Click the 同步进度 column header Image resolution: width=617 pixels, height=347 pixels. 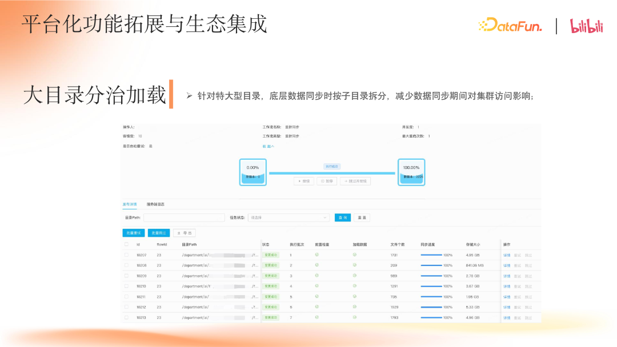pyautogui.click(x=427, y=244)
